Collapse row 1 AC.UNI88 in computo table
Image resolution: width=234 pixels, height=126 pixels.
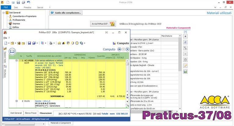click(x=16, y=60)
